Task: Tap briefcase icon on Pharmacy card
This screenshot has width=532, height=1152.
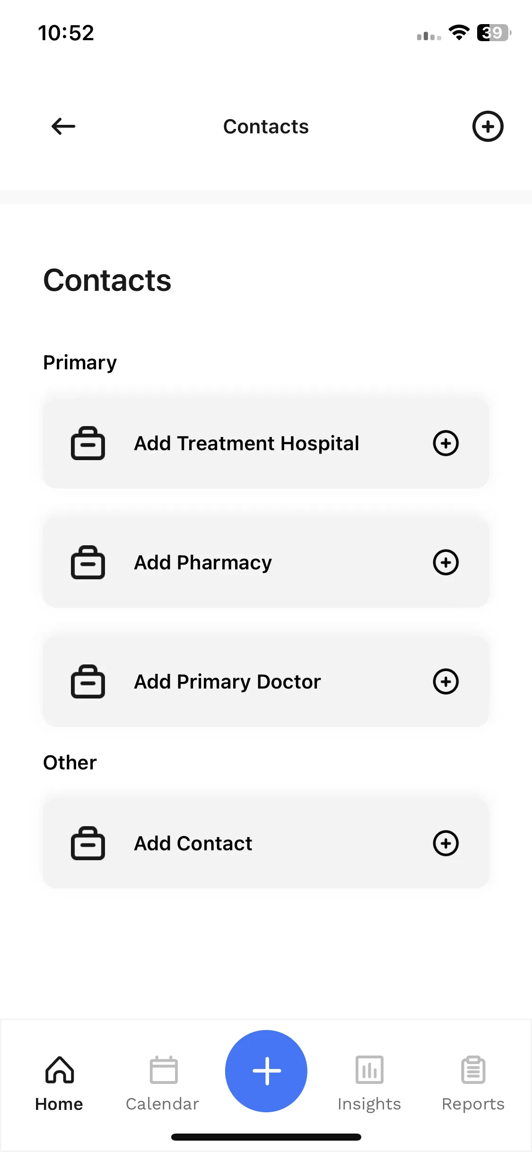Action: pyautogui.click(x=88, y=562)
